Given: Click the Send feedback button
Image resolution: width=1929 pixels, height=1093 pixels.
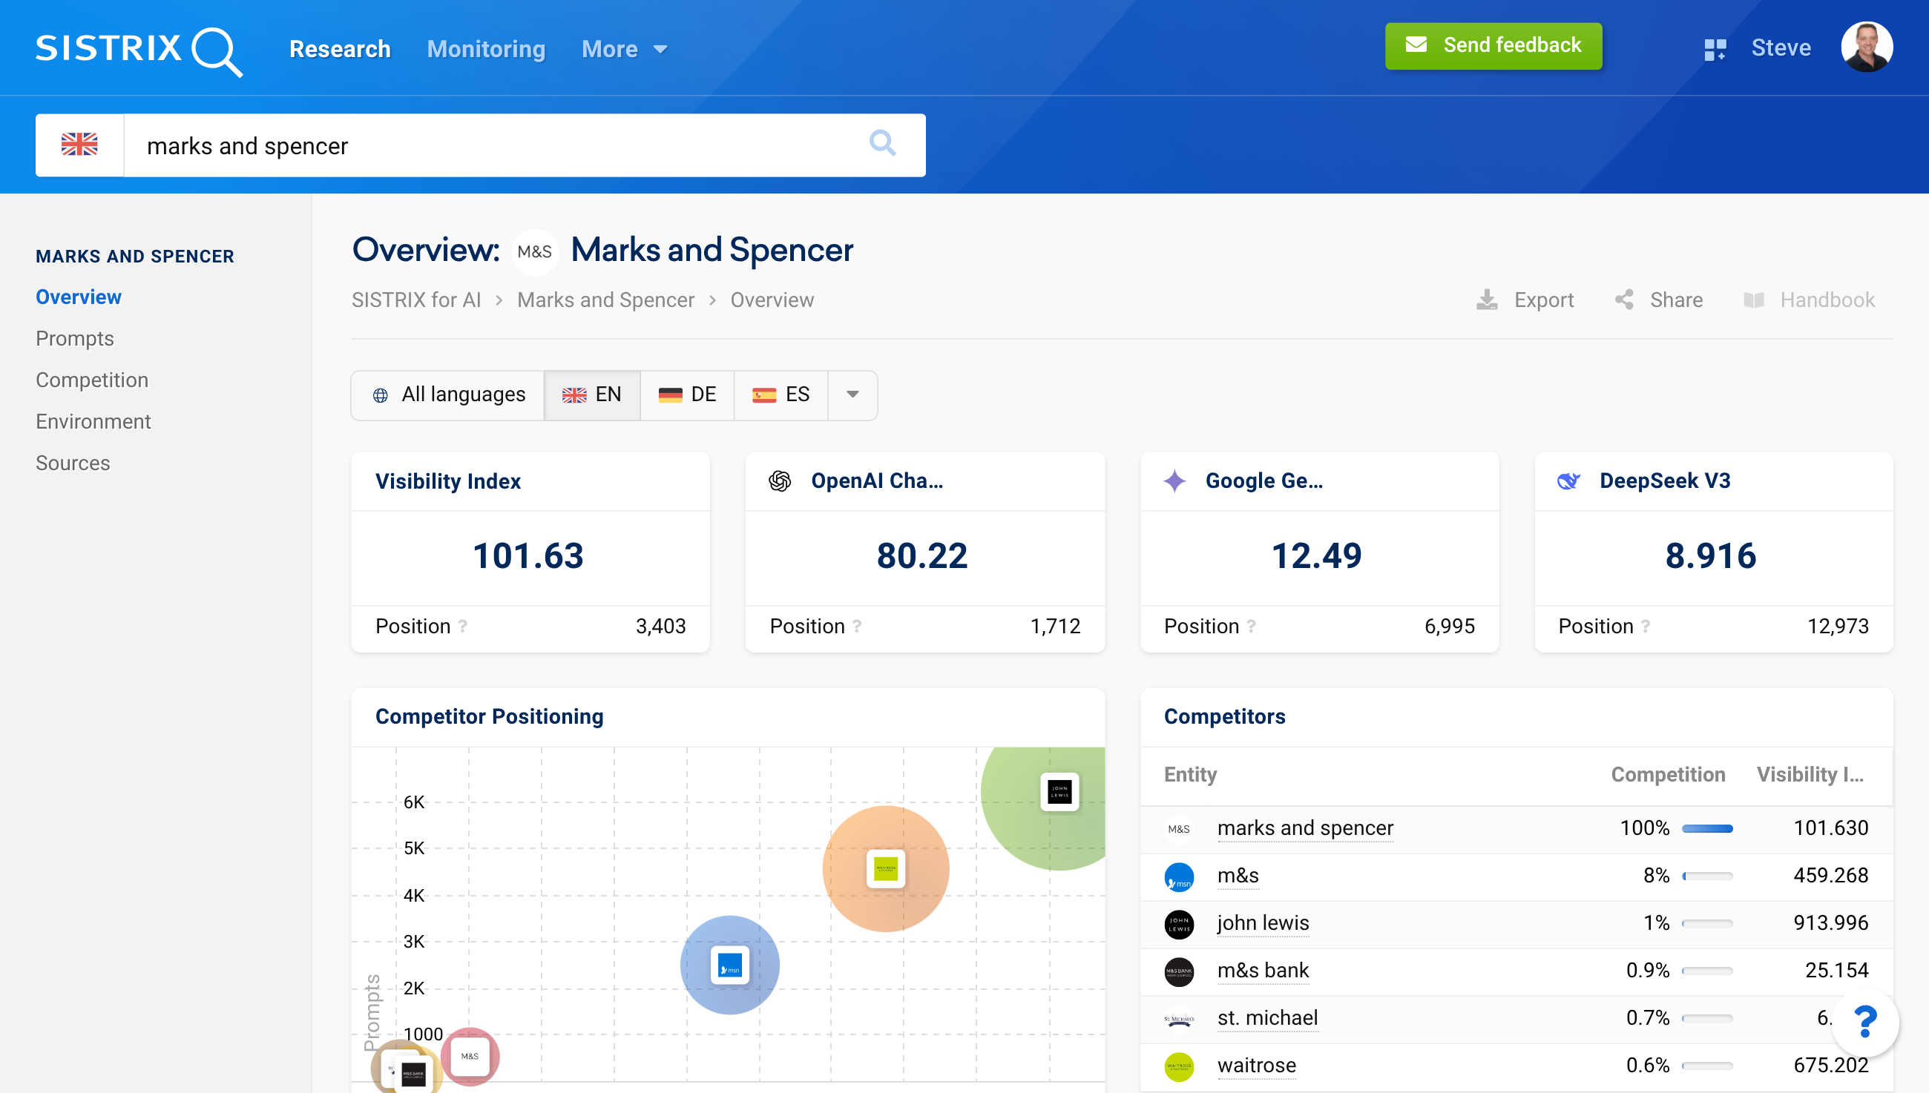Looking at the screenshot, I should pyautogui.click(x=1493, y=46).
